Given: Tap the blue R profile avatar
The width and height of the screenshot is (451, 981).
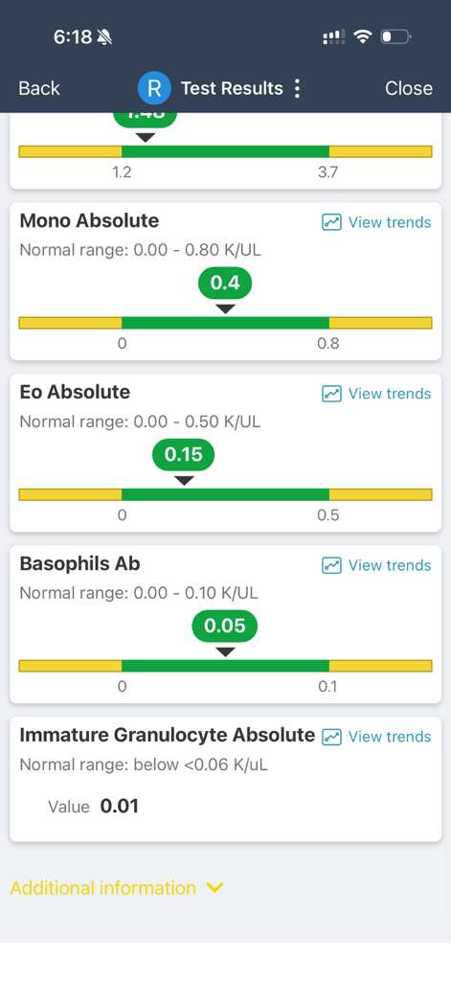Looking at the screenshot, I should pyautogui.click(x=154, y=88).
